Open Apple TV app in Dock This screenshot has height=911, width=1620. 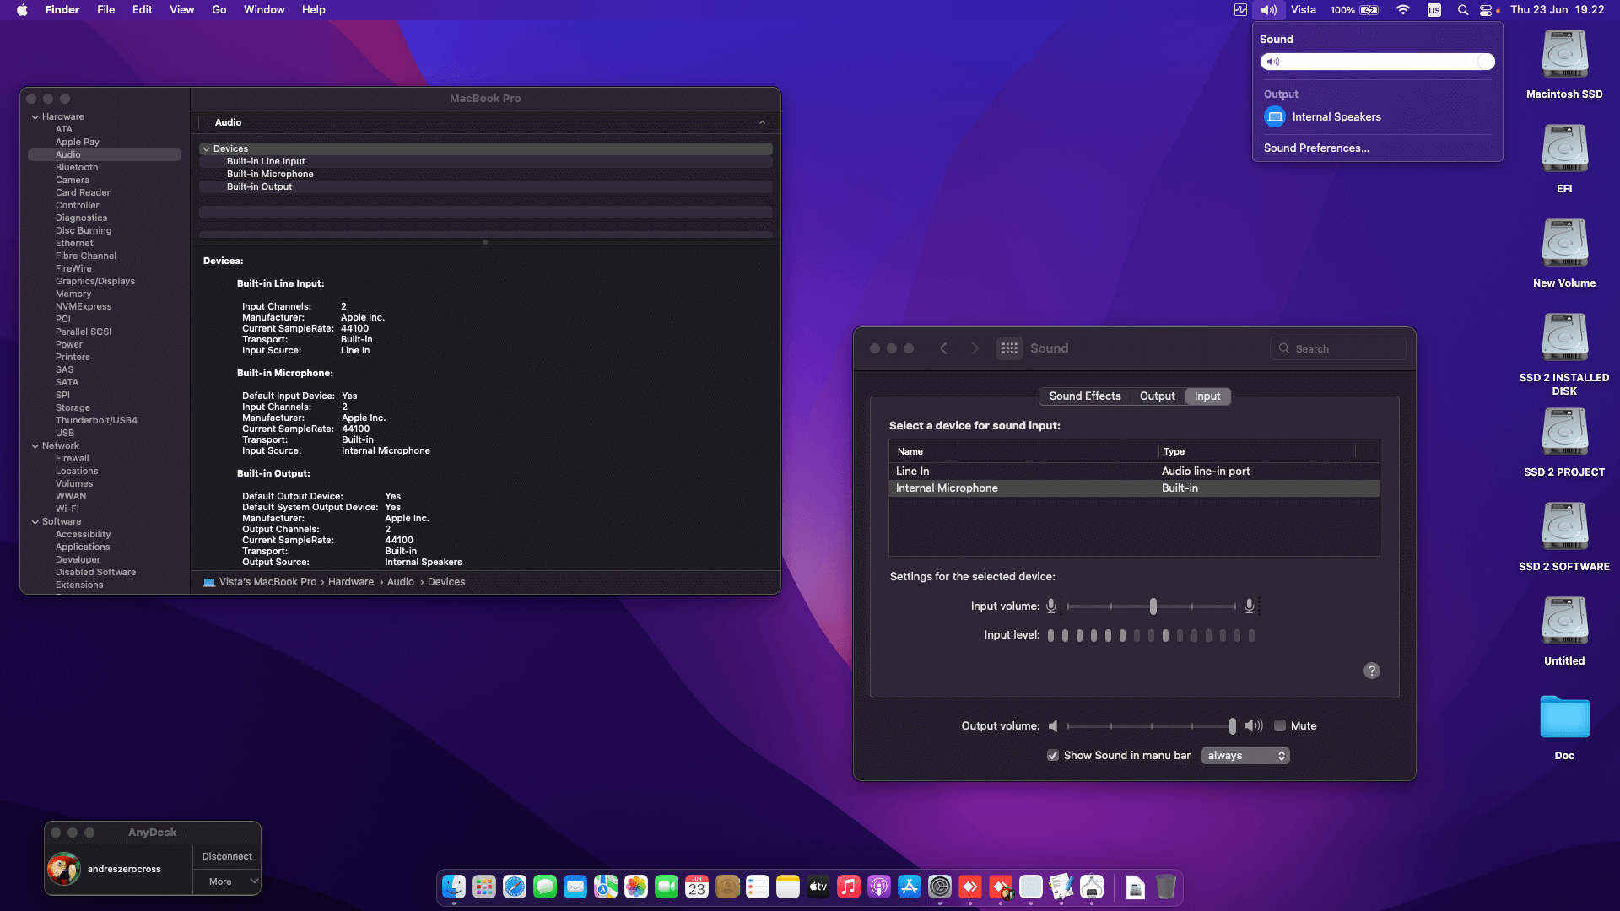[x=818, y=887]
